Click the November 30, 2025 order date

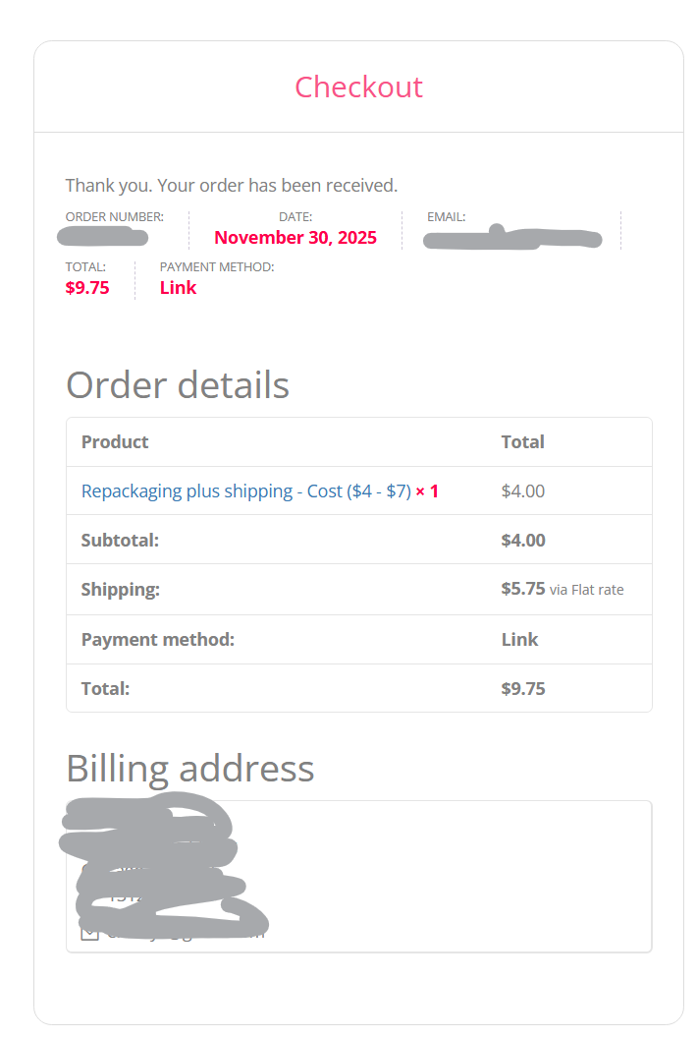295,238
